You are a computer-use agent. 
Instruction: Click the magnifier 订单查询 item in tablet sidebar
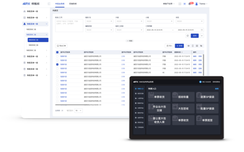139,127
